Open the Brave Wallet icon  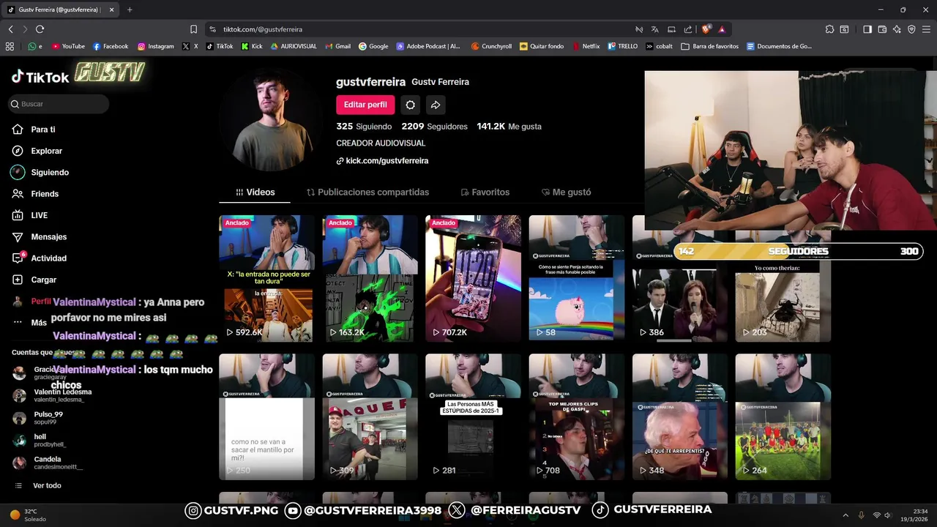(882, 29)
